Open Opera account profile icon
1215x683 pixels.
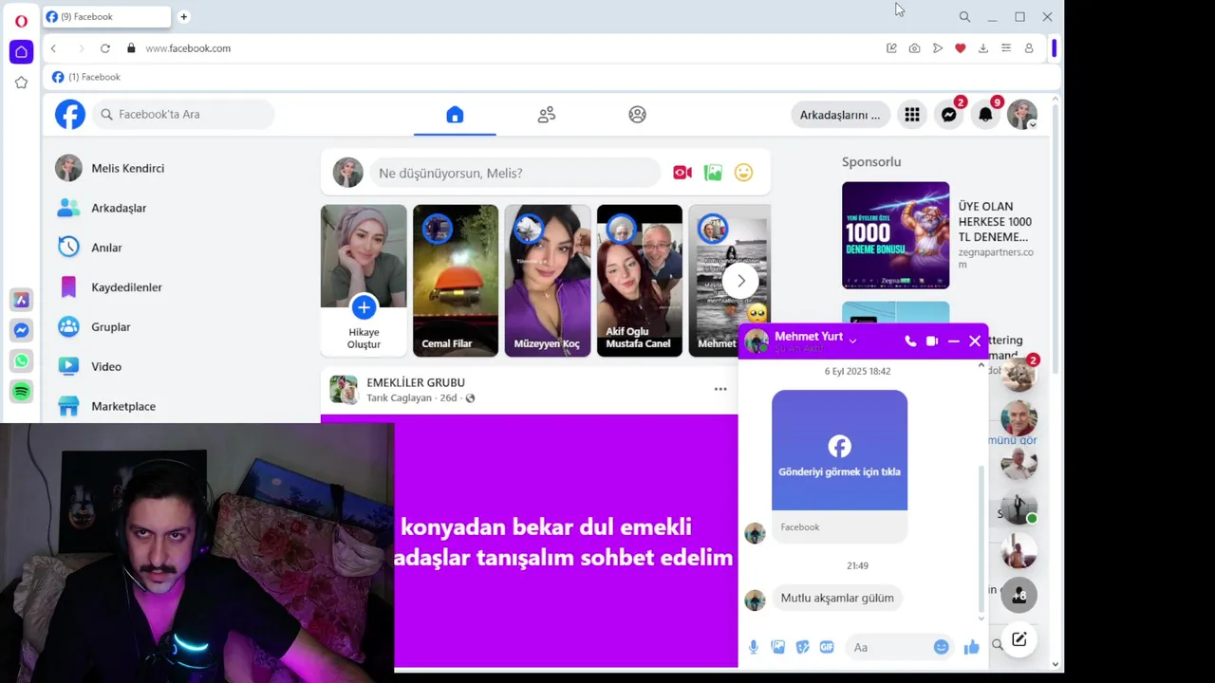[x=1029, y=48]
